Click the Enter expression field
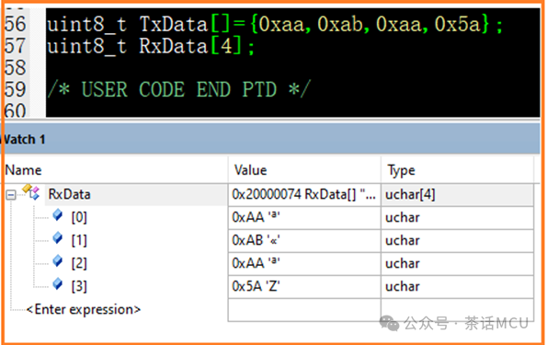The height and width of the screenshot is (345, 547). pos(84,310)
